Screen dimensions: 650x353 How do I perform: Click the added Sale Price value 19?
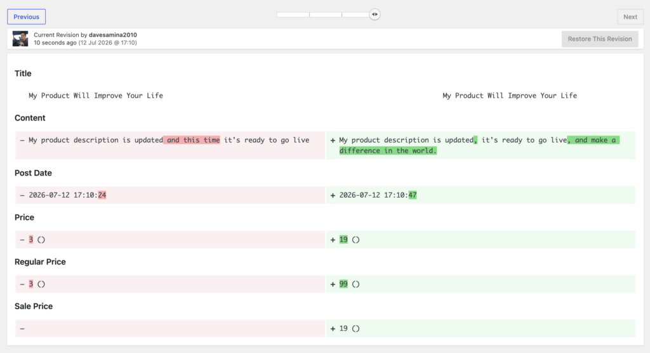[343, 328]
